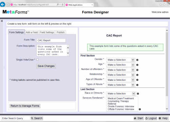Click the CAC Report preview heading
Screen dimensions: 170x122
114,35
